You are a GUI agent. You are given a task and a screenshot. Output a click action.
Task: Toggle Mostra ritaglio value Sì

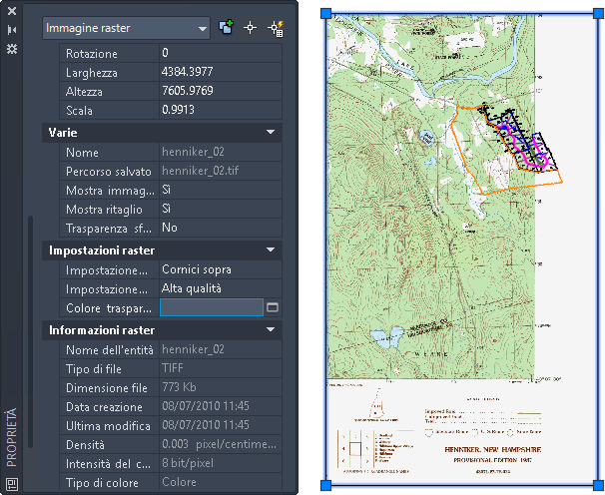pyautogui.click(x=221, y=209)
